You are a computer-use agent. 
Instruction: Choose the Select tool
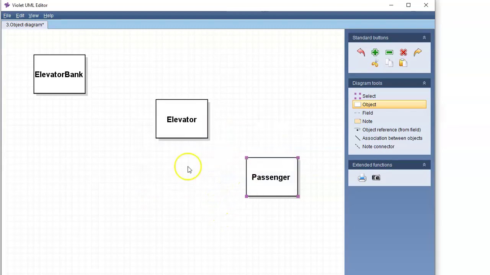(389, 96)
